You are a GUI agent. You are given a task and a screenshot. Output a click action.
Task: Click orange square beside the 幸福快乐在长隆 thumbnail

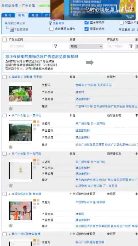(35, 200)
